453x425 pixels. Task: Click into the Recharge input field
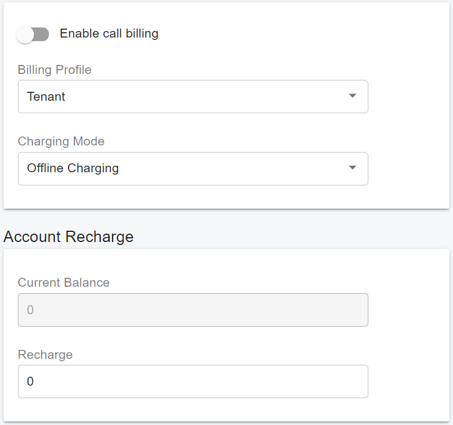coord(193,381)
